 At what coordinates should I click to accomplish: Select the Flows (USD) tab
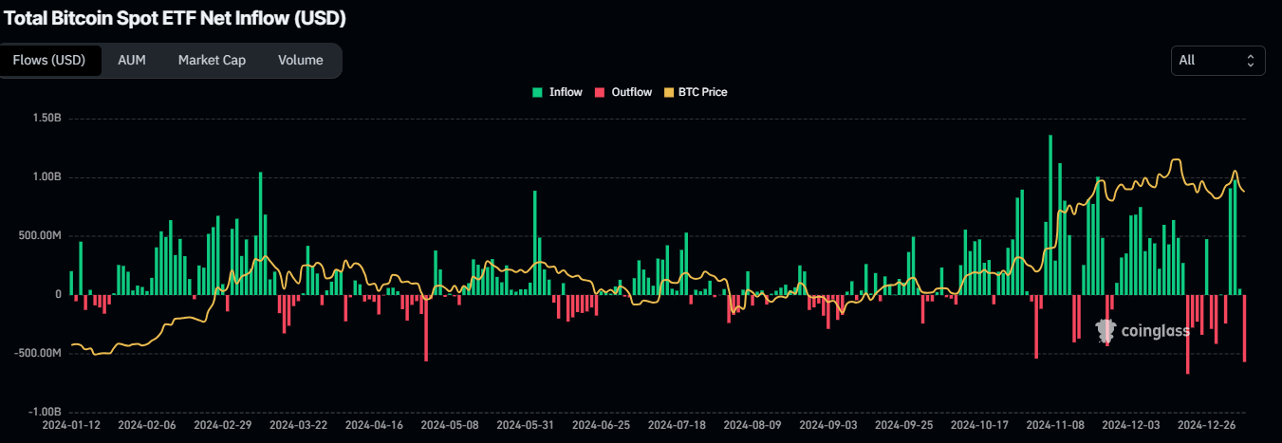click(x=49, y=60)
